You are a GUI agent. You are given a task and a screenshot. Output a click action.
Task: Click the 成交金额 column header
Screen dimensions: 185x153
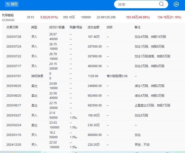[94, 27]
